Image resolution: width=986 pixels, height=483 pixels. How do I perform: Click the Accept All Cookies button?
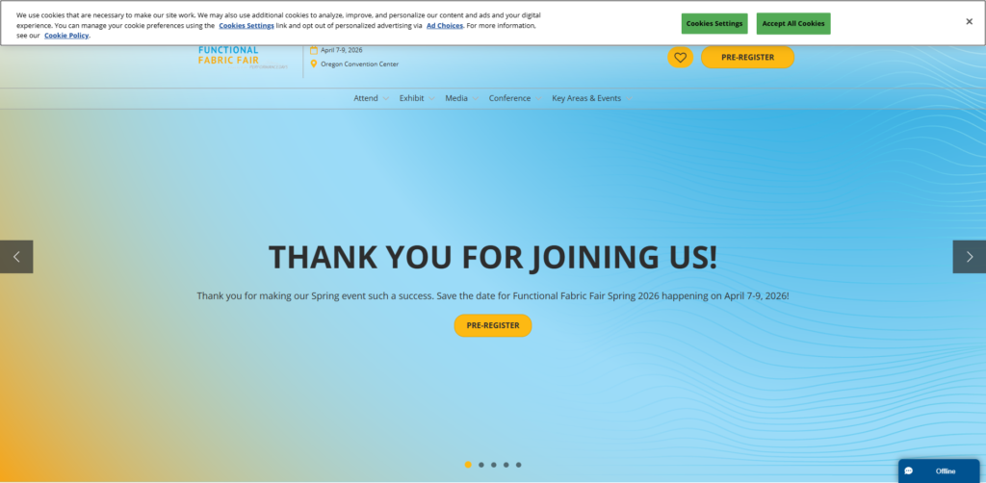[x=793, y=23]
